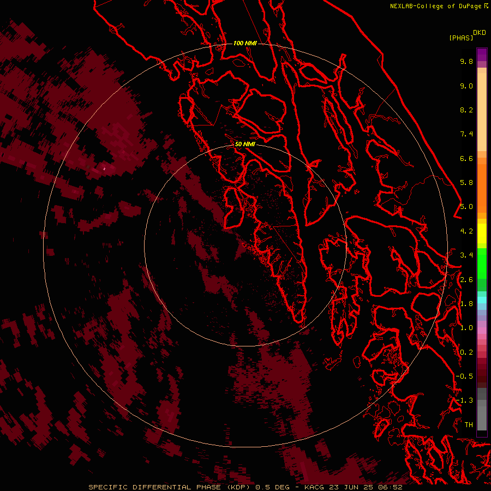This screenshot has height=491, width=491.
Task: Click the -0.5 value on the color scale
Action: click(464, 376)
